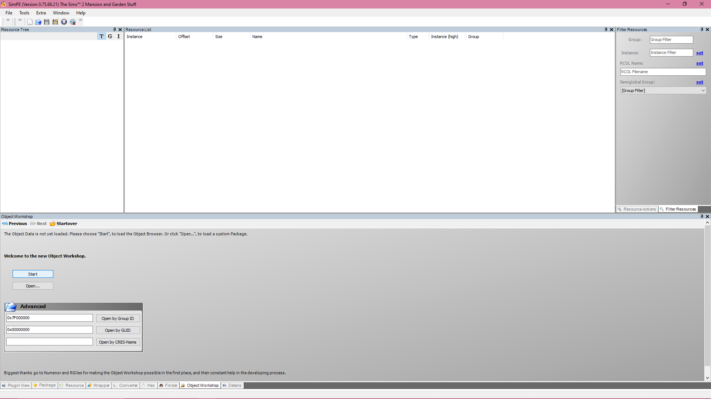Click the Save floppy disk icon

tap(47, 22)
